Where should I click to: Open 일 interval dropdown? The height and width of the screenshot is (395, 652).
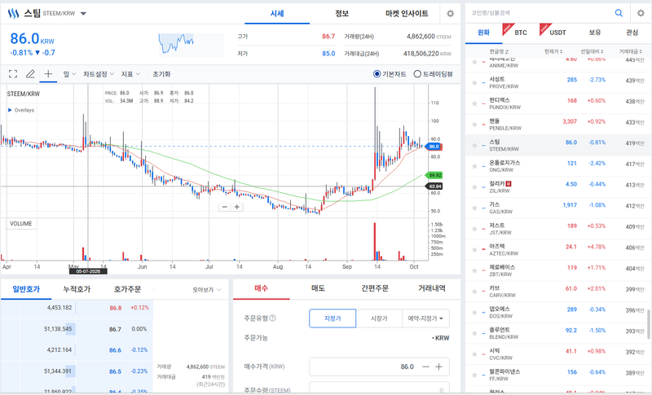coord(69,74)
